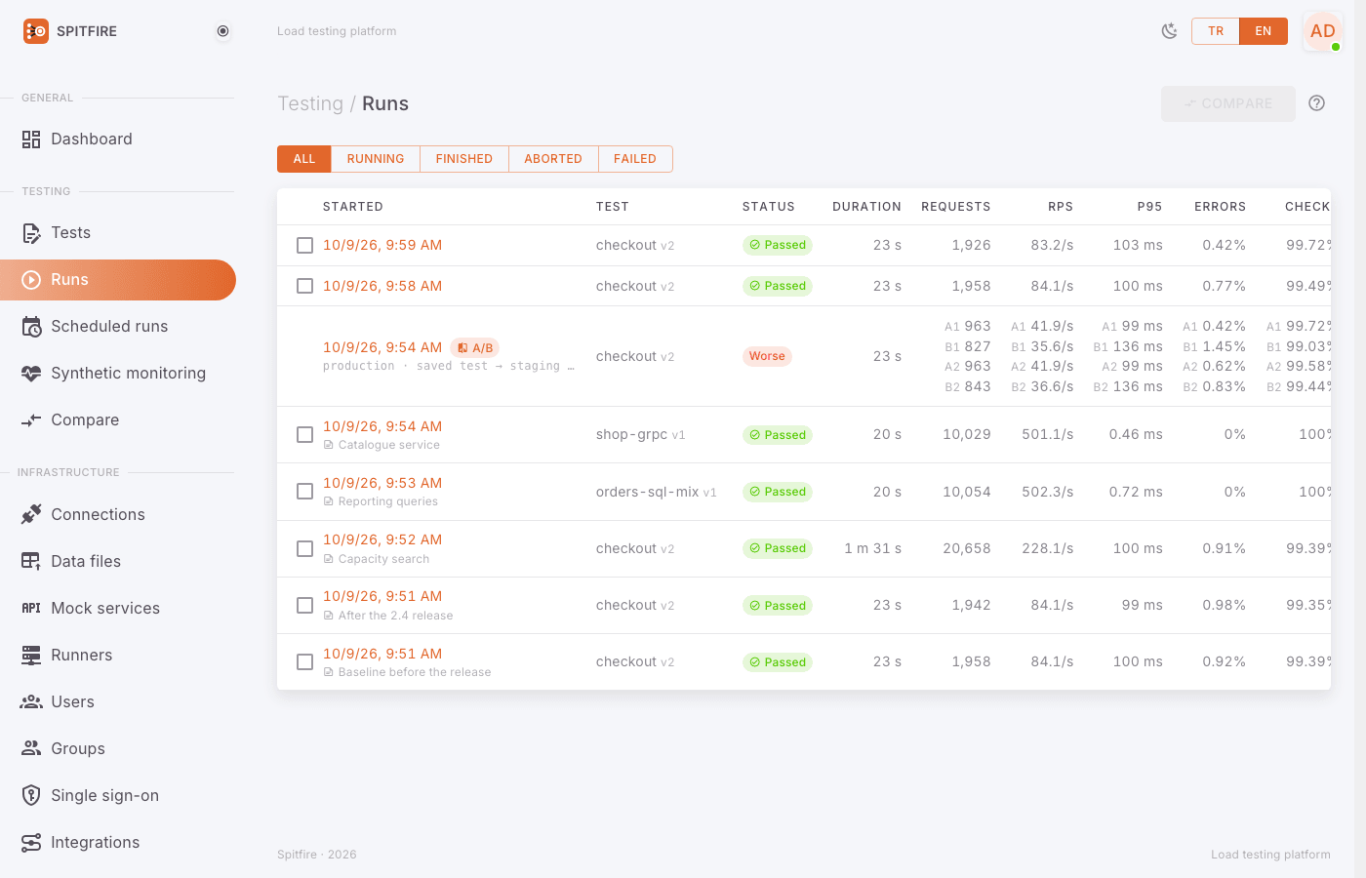Open the AD user avatar
This screenshot has width=1366, height=878.
click(1323, 31)
